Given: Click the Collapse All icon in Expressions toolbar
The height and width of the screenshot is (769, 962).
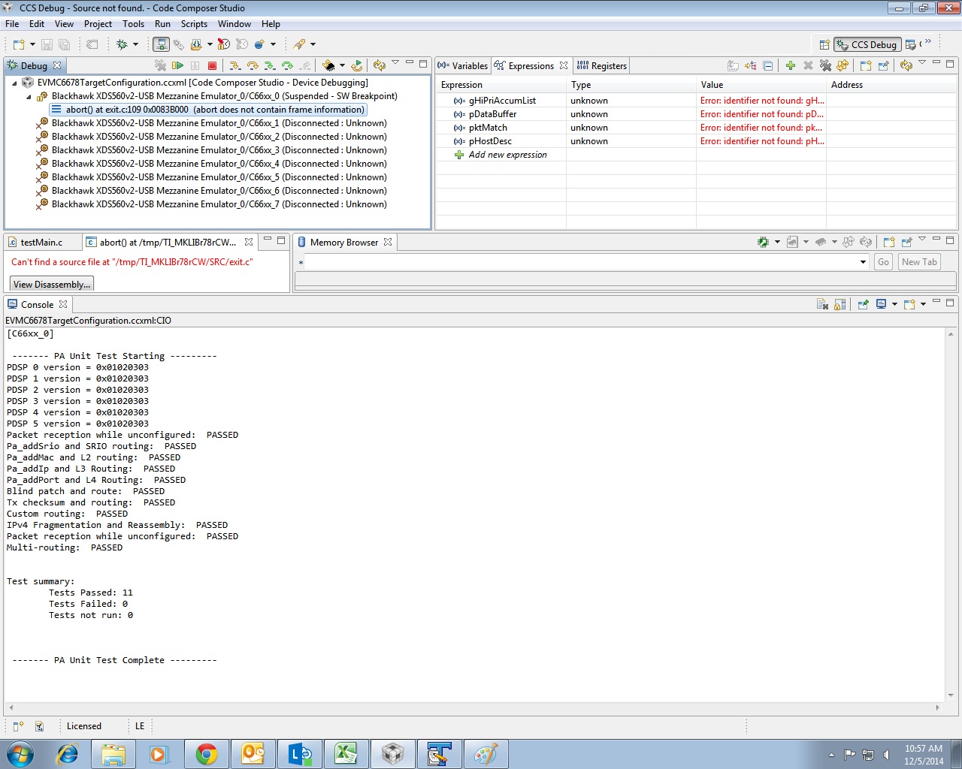Looking at the screenshot, I should click(x=768, y=65).
